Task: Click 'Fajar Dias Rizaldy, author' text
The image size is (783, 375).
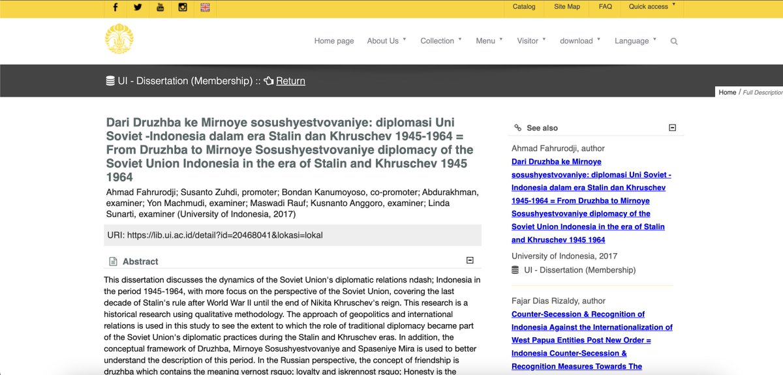Action: coord(559,301)
